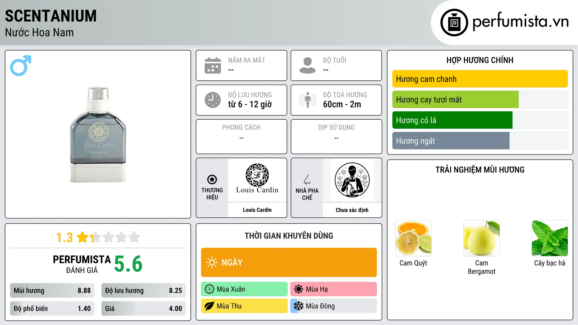Screen dimensions: 578x325
Task: Select the Mùa Hạ season bar
Action: click(333, 289)
